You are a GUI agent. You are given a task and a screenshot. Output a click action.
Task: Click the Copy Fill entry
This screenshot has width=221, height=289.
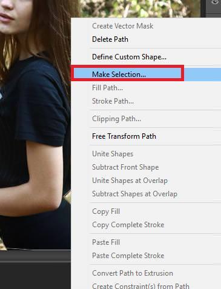[106, 211]
